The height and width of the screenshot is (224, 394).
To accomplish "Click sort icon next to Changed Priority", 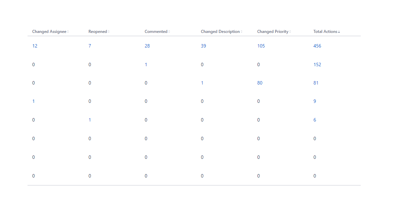I will click(290, 32).
